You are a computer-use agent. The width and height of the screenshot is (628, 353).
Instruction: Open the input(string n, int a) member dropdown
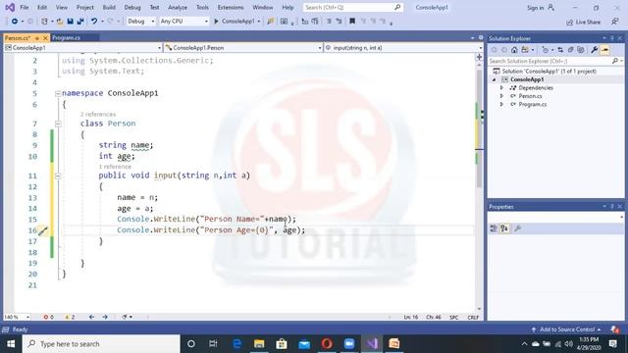[403, 48]
